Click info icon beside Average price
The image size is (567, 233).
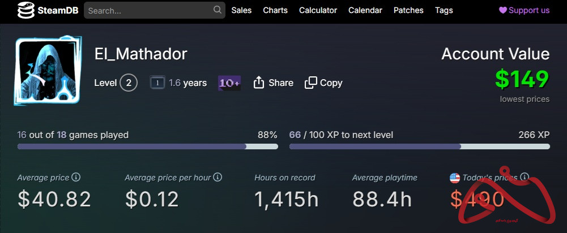tap(76, 177)
